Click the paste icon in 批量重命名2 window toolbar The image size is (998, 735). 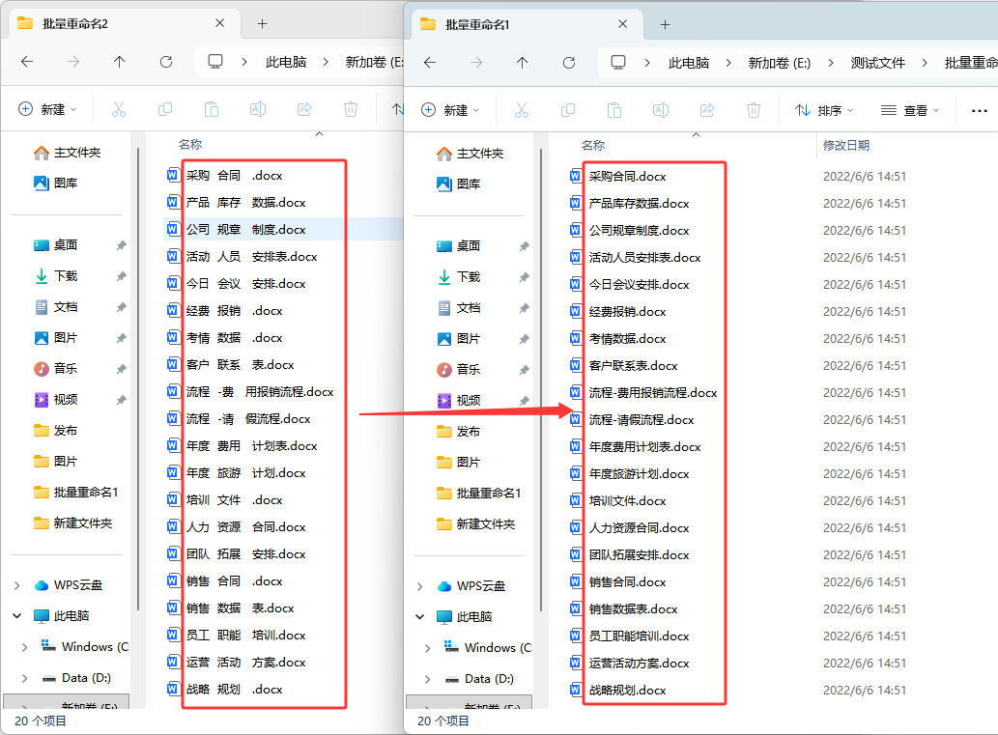[212, 109]
